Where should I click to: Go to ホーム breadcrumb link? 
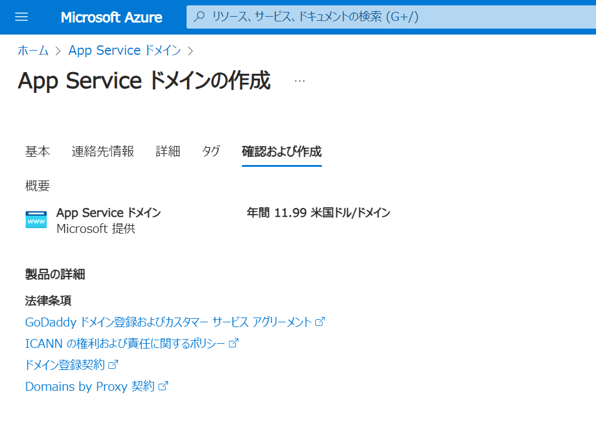pos(33,51)
